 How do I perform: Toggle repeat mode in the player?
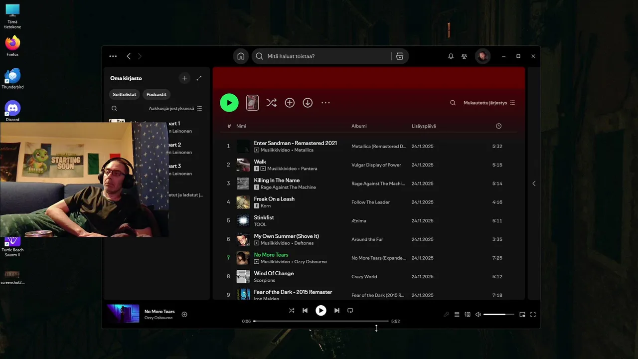coord(350,311)
